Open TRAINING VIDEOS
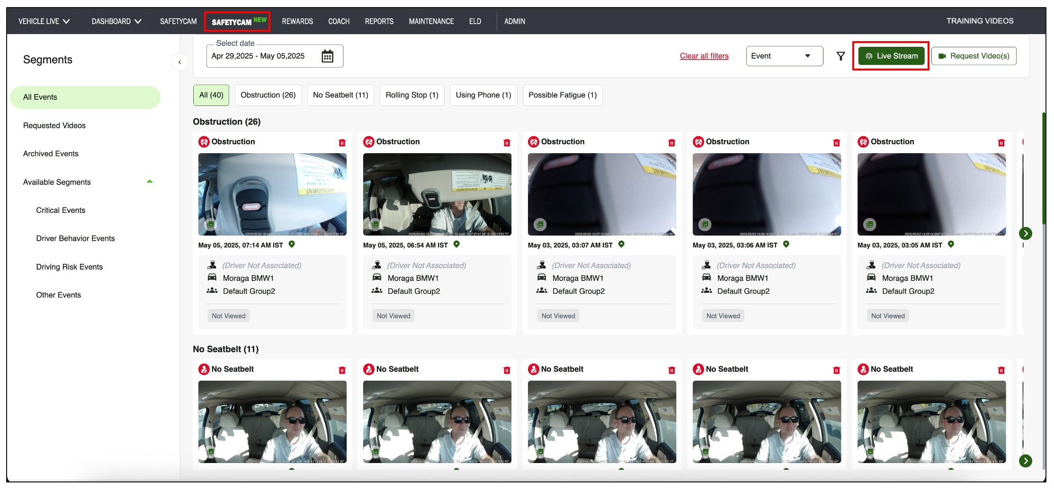 pos(980,21)
